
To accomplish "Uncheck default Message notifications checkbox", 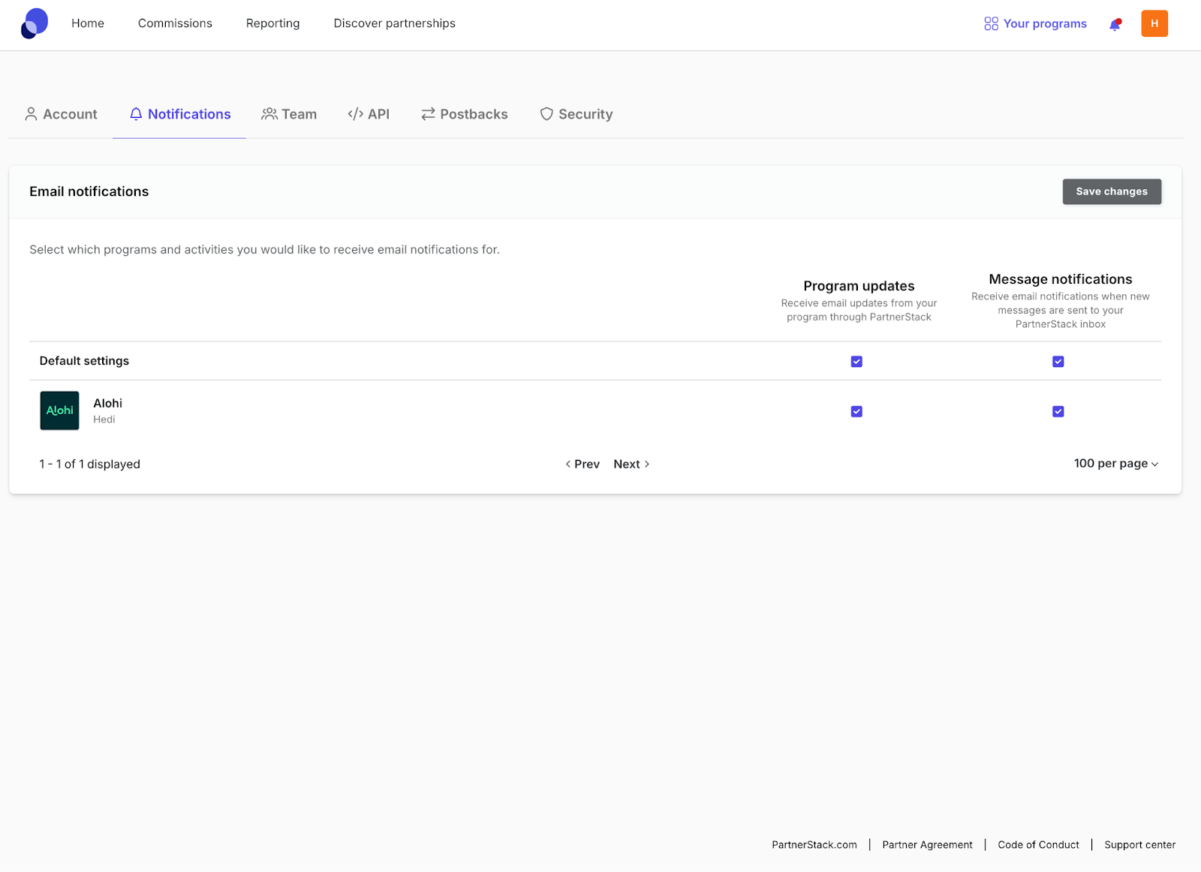I will [x=1058, y=362].
